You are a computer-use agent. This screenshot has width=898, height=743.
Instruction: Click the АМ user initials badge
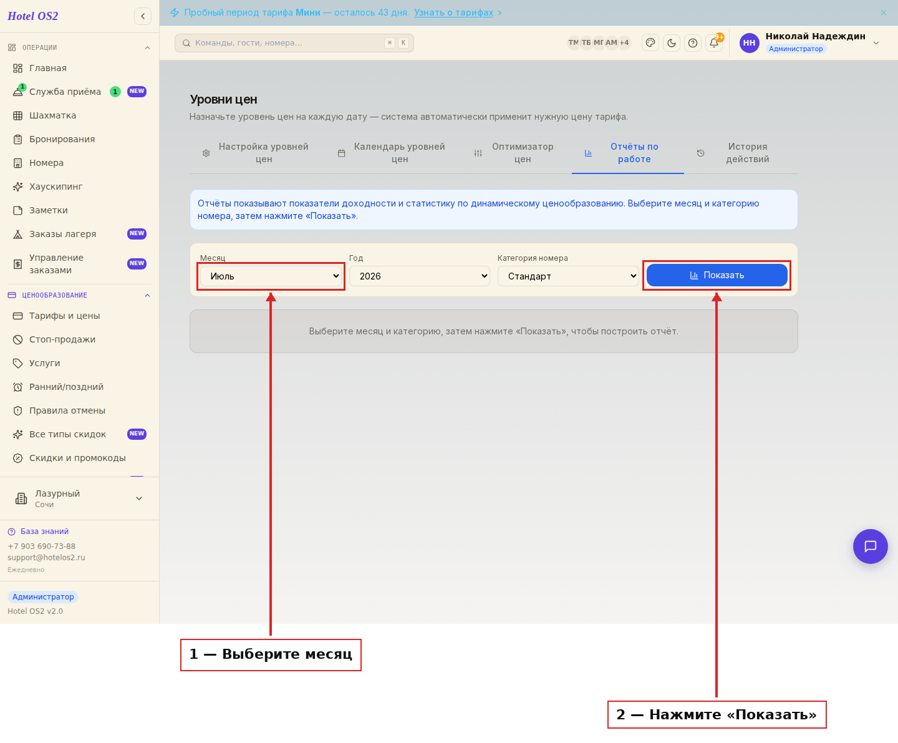[611, 43]
